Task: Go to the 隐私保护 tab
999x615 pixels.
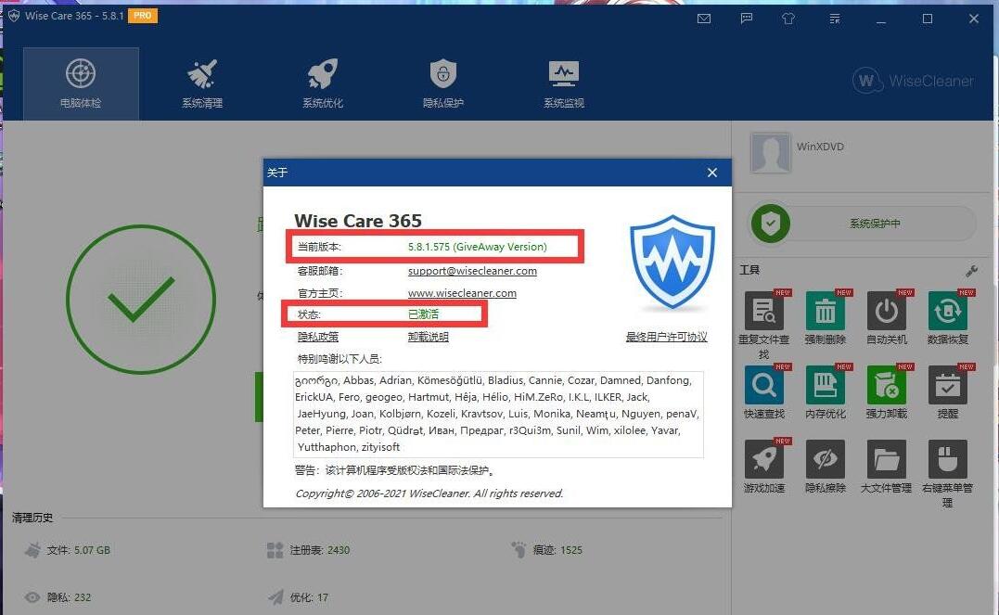Action: click(x=443, y=83)
